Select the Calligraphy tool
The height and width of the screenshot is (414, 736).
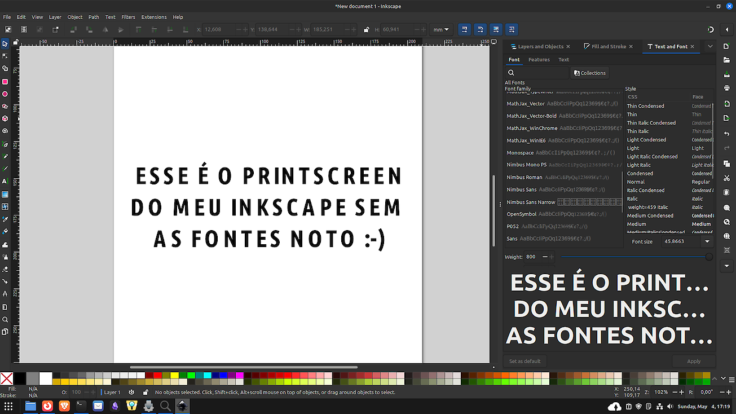pyautogui.click(x=5, y=169)
